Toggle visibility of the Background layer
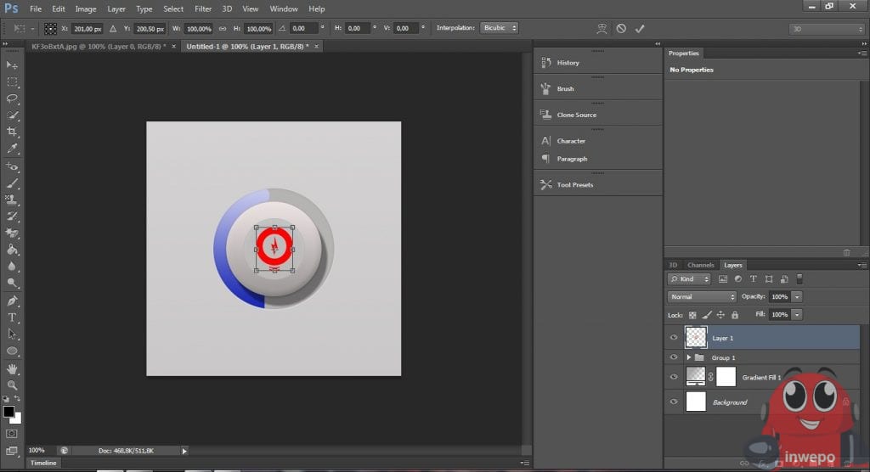The width and height of the screenshot is (870, 472). click(674, 402)
